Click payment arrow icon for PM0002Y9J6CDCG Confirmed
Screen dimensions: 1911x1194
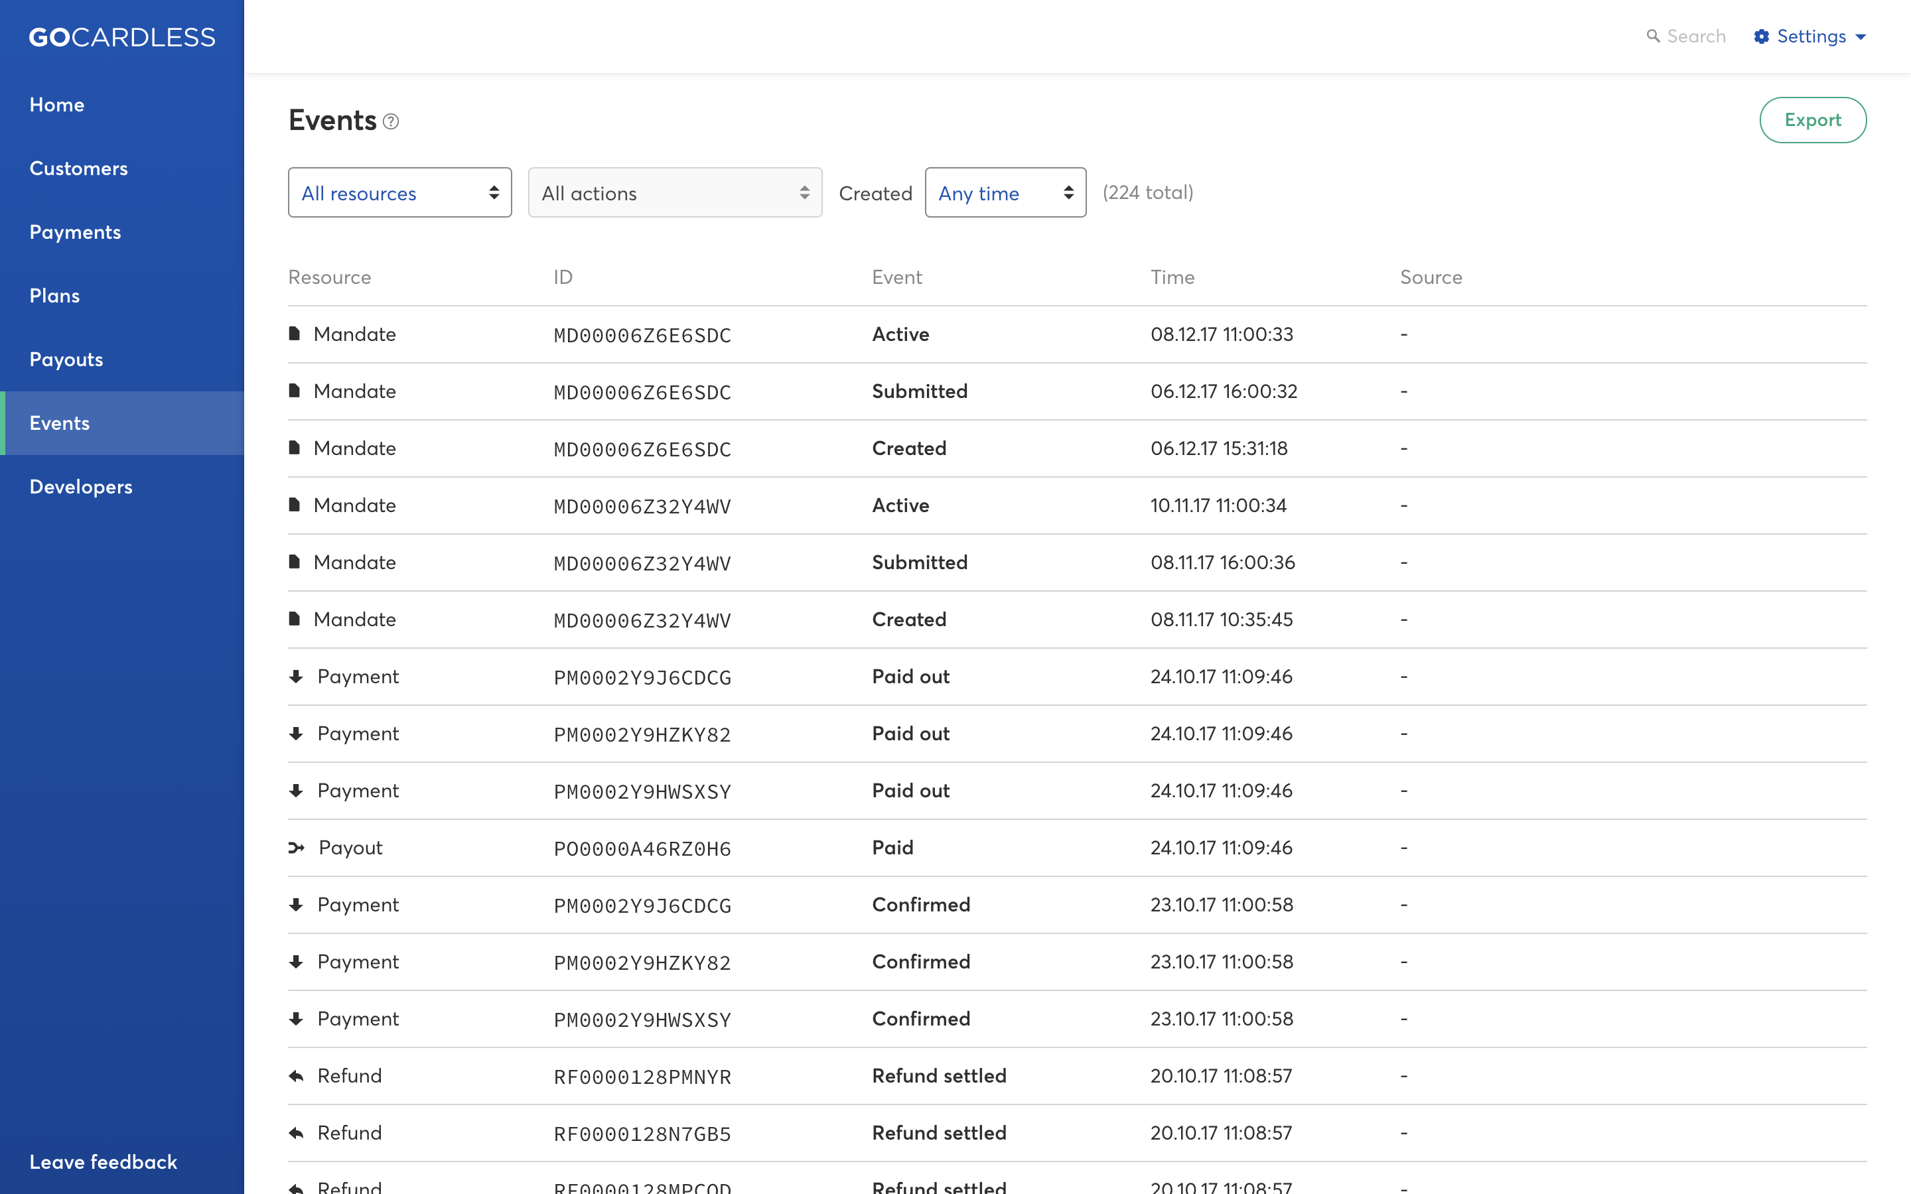296,904
